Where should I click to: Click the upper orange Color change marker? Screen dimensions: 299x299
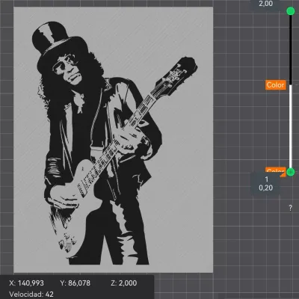click(x=275, y=85)
